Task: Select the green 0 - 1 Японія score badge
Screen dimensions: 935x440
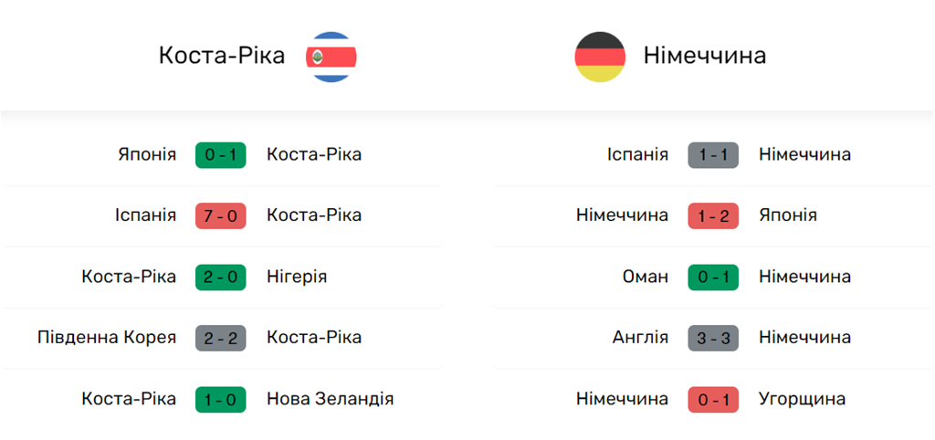Action: pyautogui.click(x=221, y=154)
